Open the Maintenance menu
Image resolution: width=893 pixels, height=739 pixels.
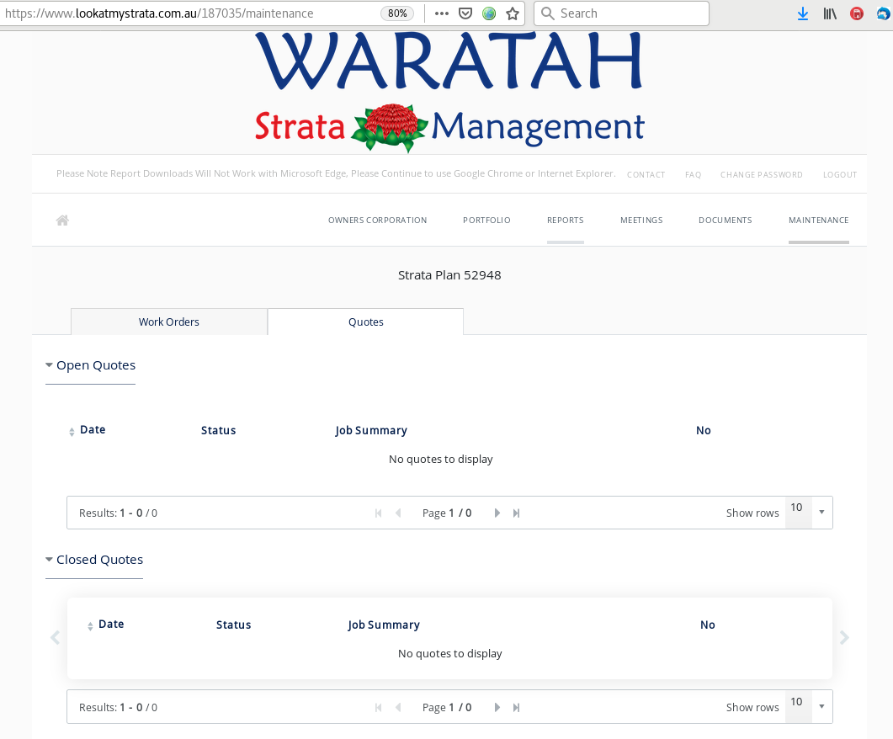click(x=819, y=221)
